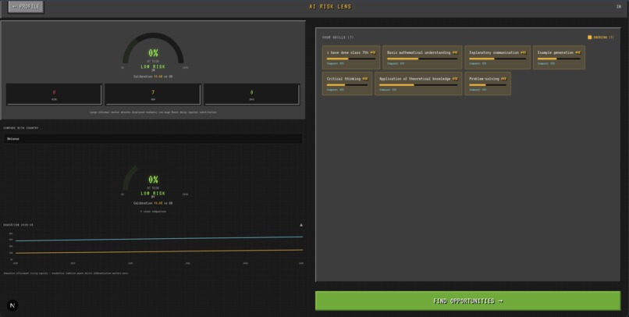Click the Example generation progress bar
Image resolution: width=629 pixels, height=317 pixels.
click(x=559, y=59)
